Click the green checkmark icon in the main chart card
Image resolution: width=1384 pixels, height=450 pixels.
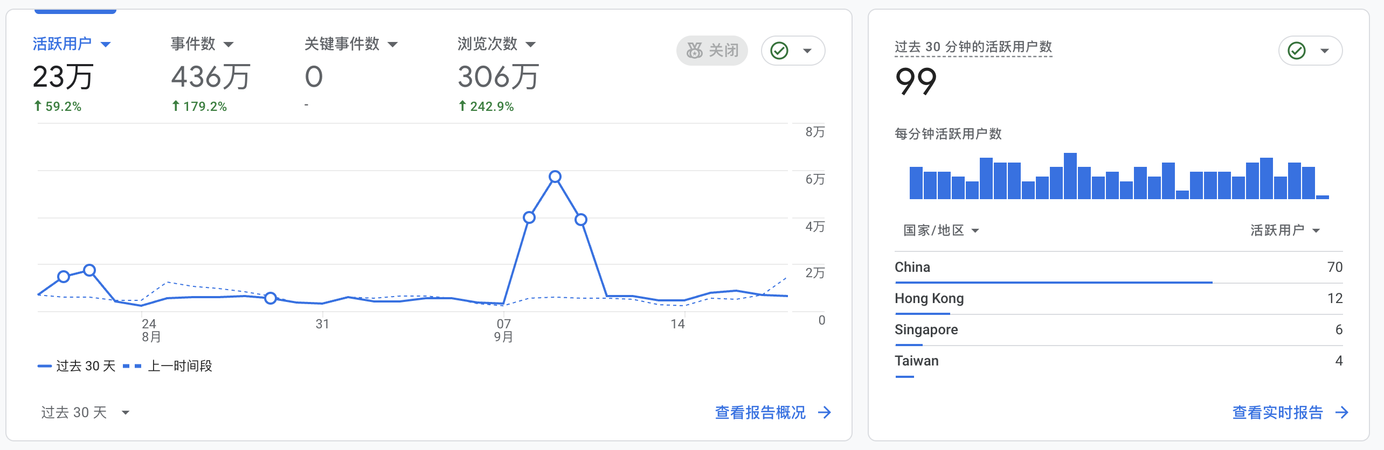(x=779, y=51)
